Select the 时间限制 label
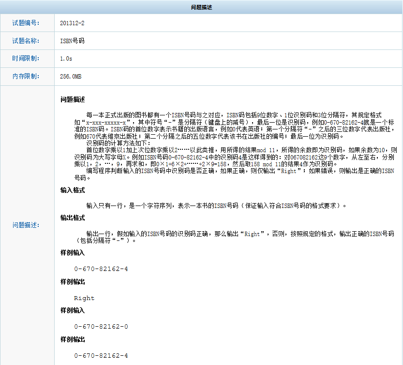 [26, 59]
